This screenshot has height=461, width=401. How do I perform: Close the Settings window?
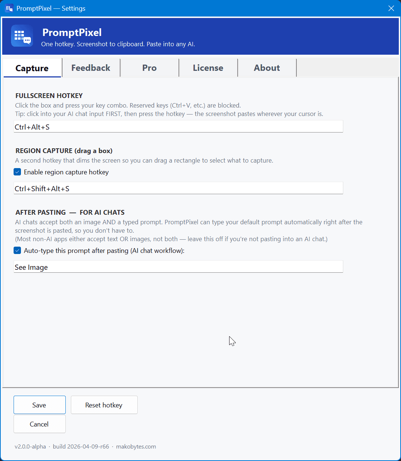click(391, 8)
